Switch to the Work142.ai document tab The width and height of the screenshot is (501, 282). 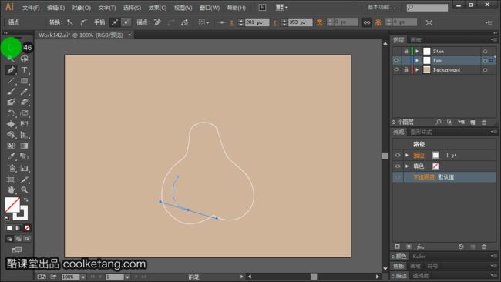[81, 35]
